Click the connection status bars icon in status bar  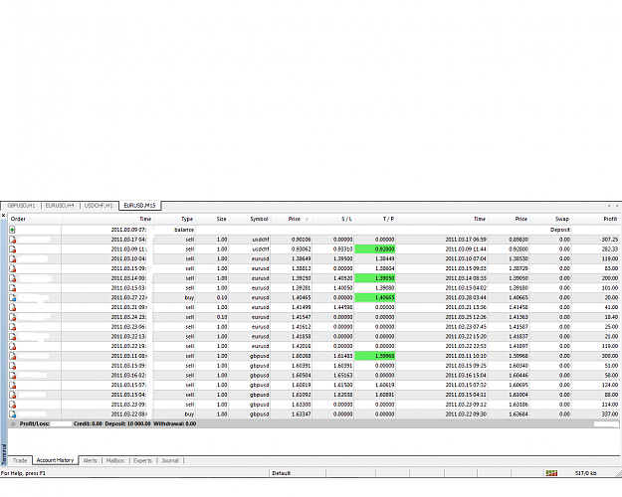click(x=551, y=473)
